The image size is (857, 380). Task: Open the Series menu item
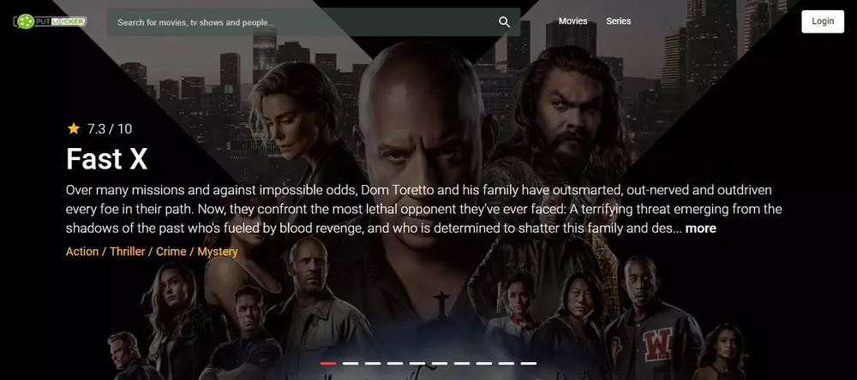(x=618, y=21)
